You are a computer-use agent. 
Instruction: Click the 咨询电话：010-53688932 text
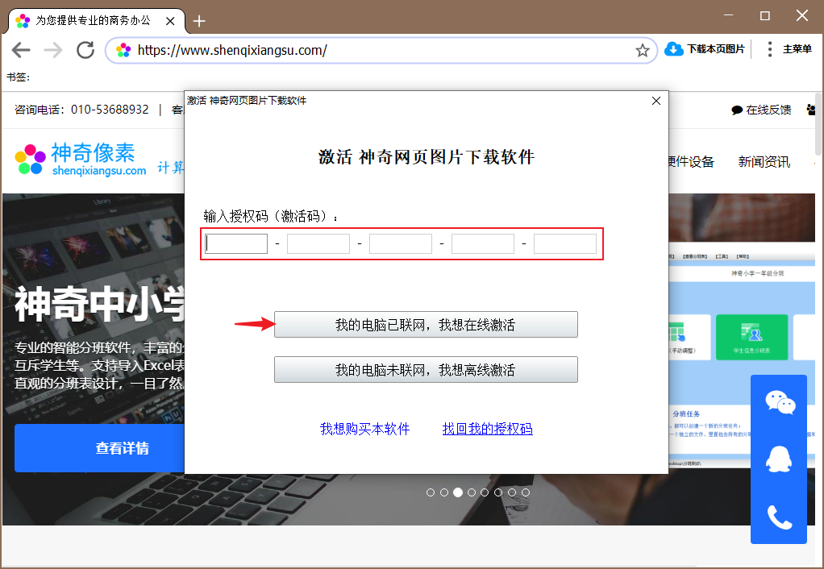coord(81,110)
